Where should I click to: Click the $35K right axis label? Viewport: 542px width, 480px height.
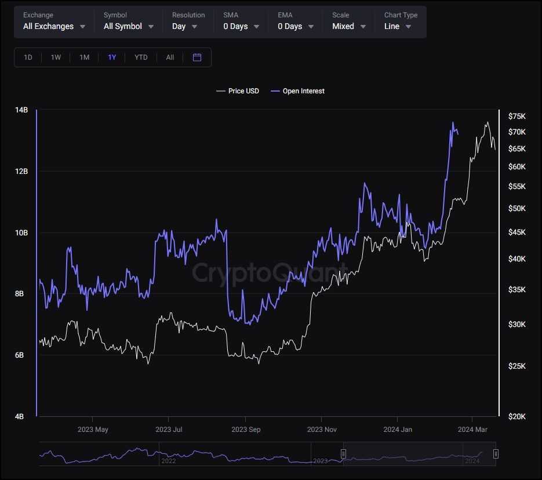tap(516, 290)
